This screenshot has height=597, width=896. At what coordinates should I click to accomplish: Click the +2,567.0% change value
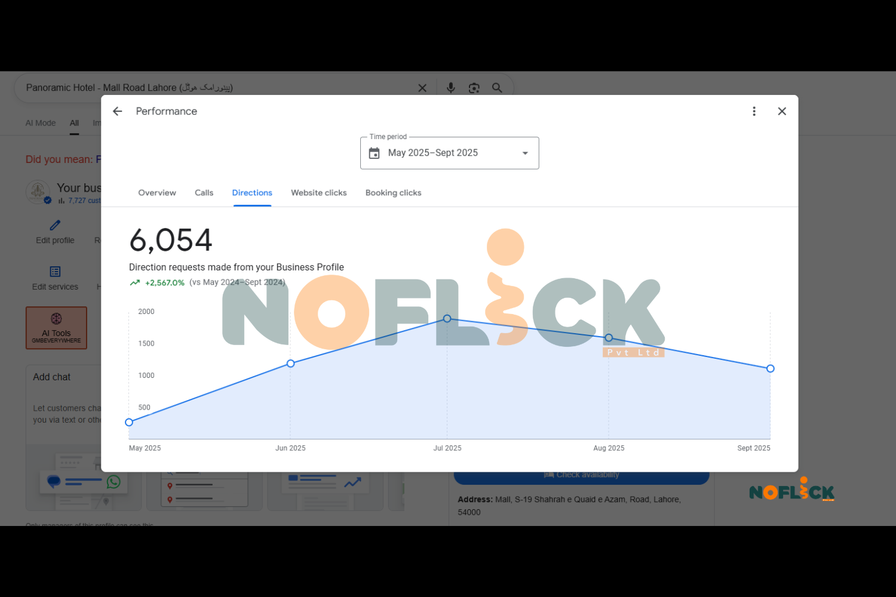165,283
